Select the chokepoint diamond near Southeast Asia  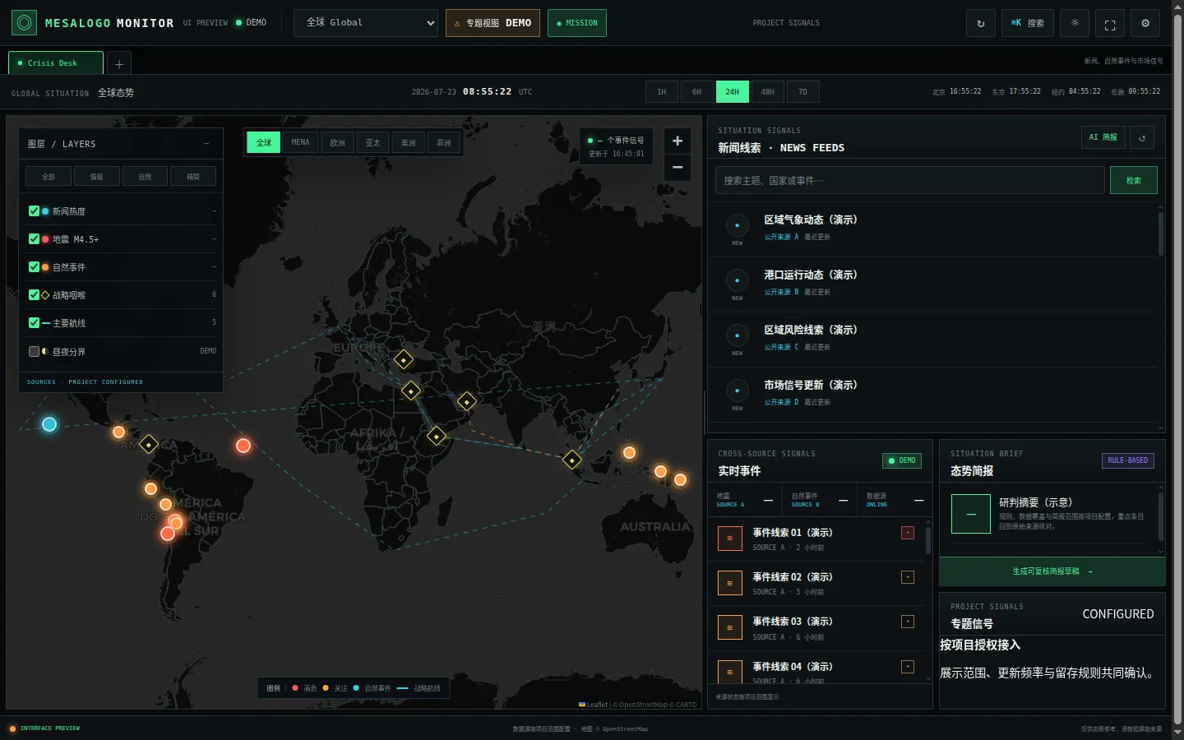pyautogui.click(x=572, y=460)
